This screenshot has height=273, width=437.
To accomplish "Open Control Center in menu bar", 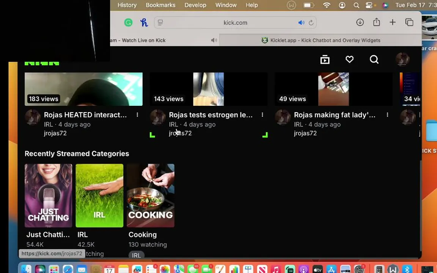I will (x=369, y=5).
